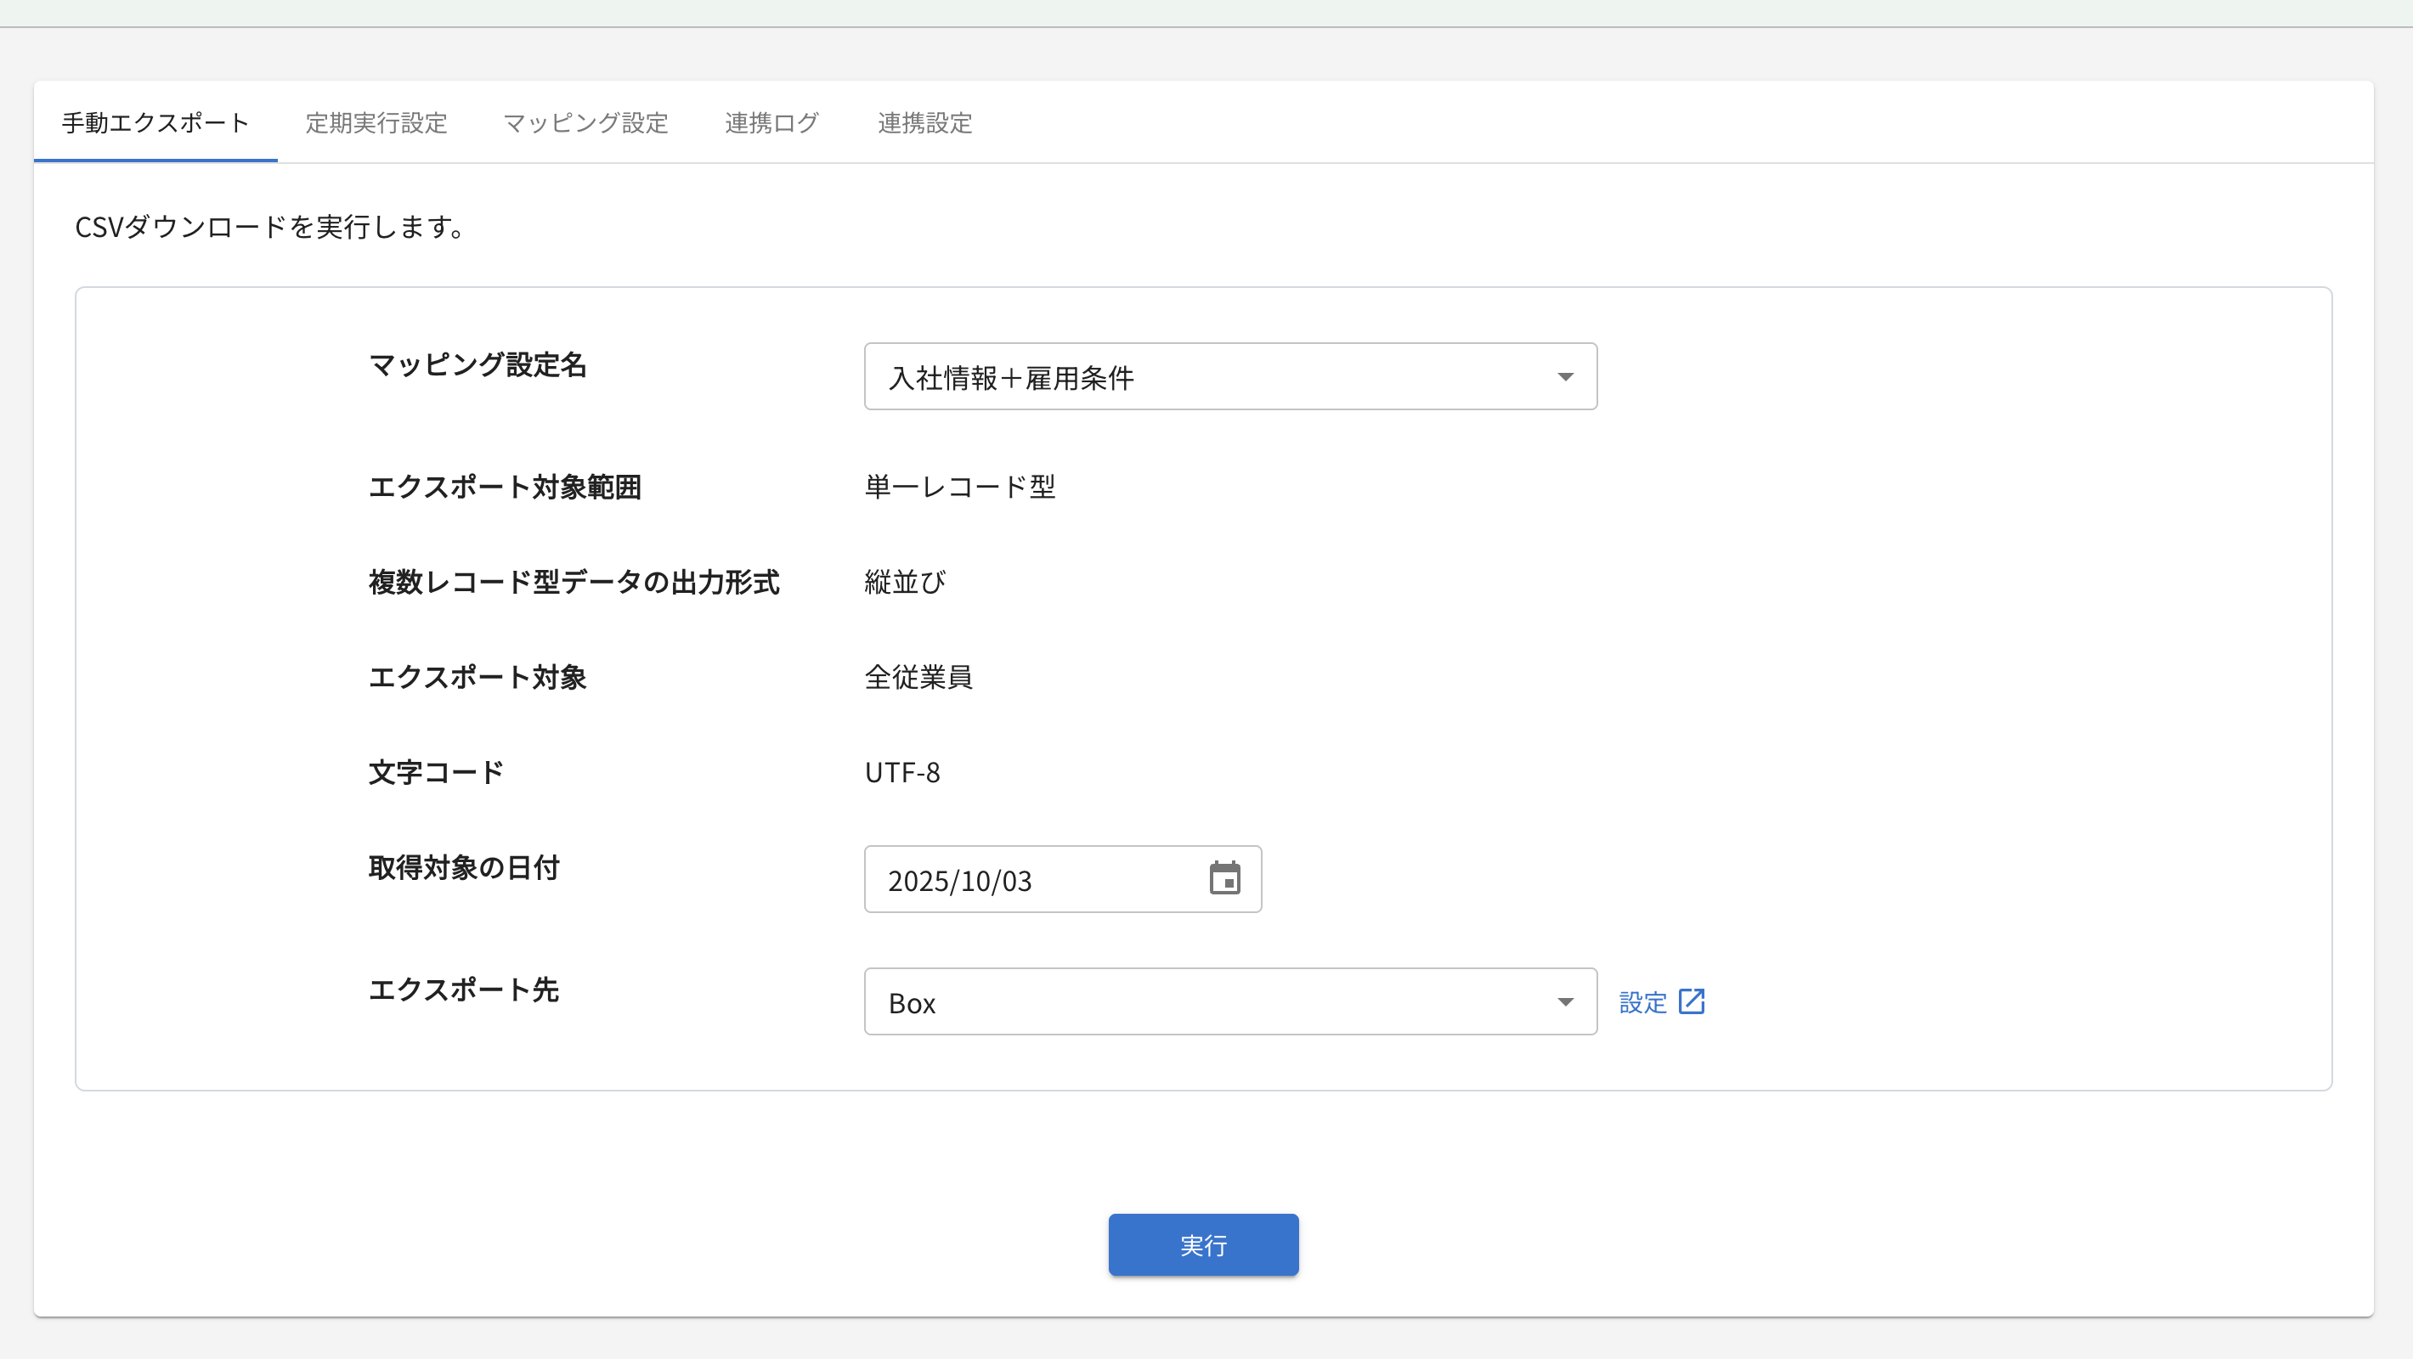Viewport: 2413px width, 1359px height.
Task: Open the マッピング設定 tab
Action: pos(585,122)
